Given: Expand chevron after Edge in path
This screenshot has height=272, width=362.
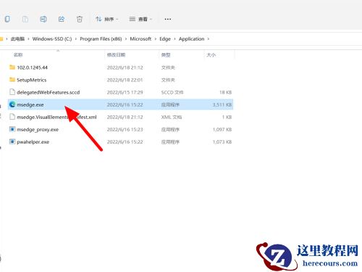Looking at the screenshot, I should [x=174, y=38].
